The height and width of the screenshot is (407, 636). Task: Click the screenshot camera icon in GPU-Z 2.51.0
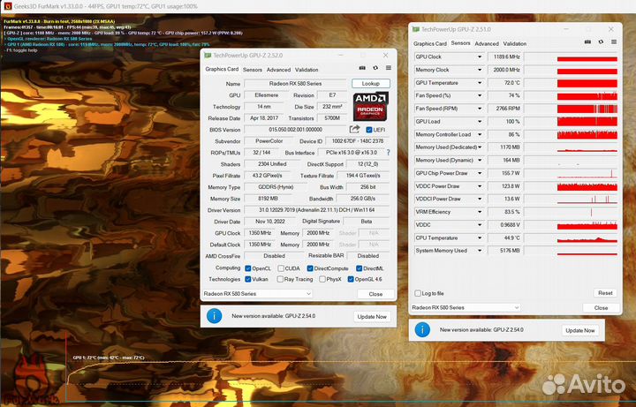tap(587, 41)
